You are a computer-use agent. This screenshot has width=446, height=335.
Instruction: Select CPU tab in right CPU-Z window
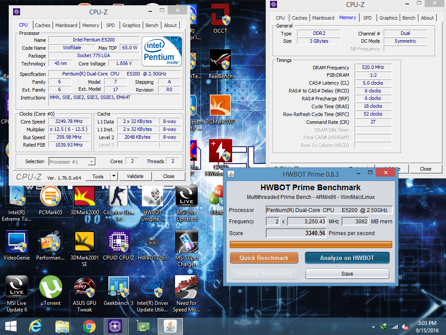280,18
